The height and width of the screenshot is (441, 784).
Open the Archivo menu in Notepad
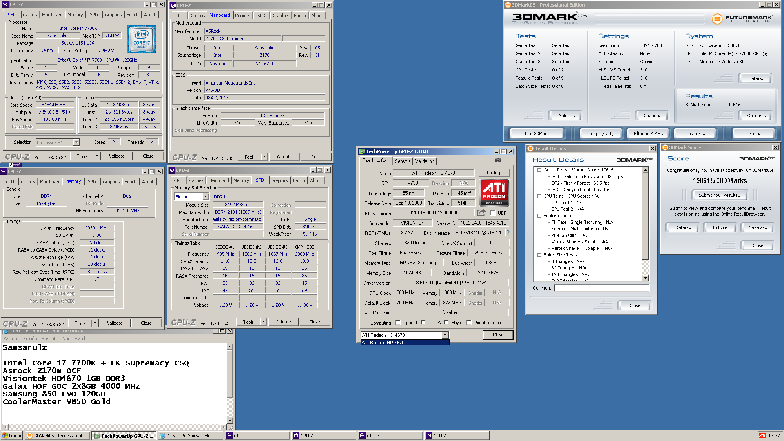point(11,339)
